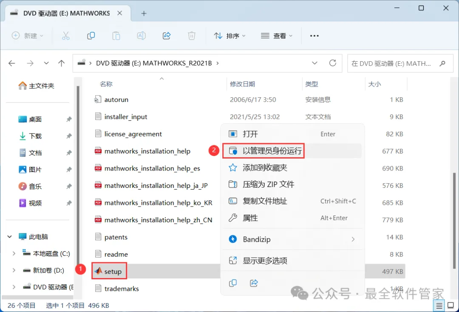Choose 压缩为 ZIP 文件 in context menu
Viewport: 459px width, 312px height.
point(292,184)
